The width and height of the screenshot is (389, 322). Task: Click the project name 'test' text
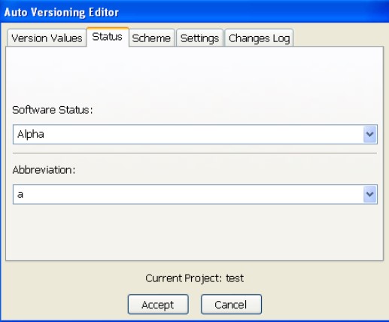pos(235,278)
